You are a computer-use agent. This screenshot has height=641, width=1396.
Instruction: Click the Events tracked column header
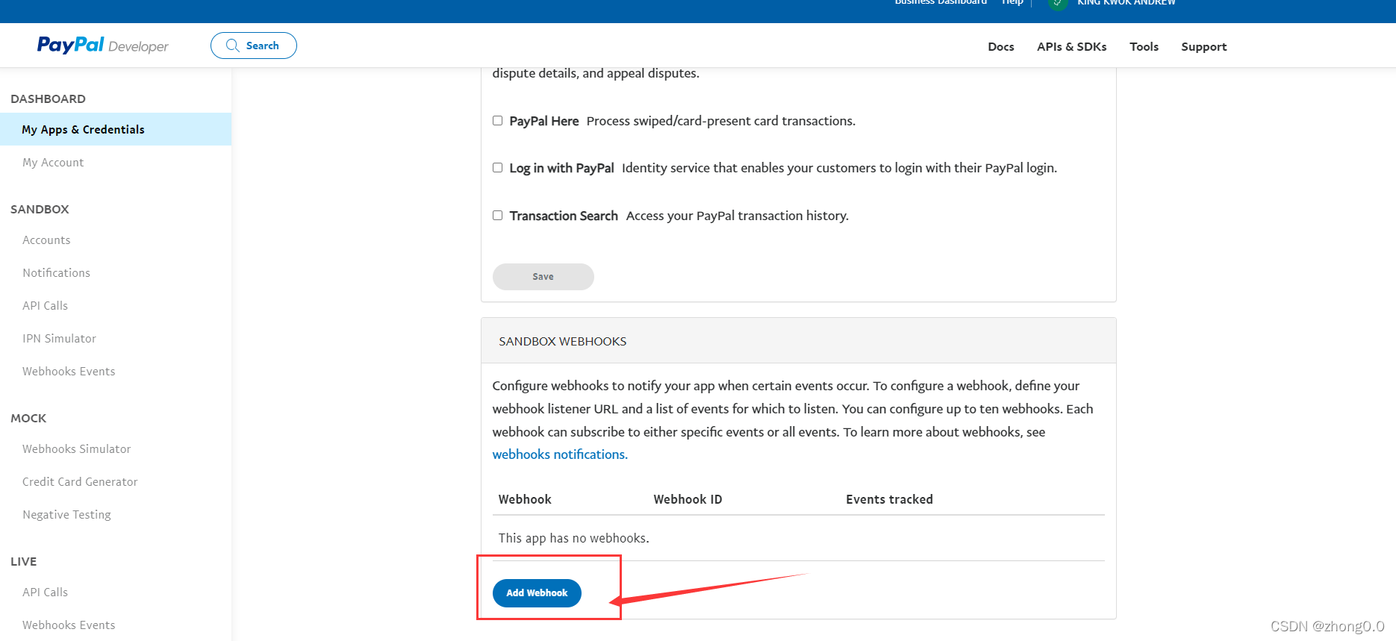tap(889, 499)
